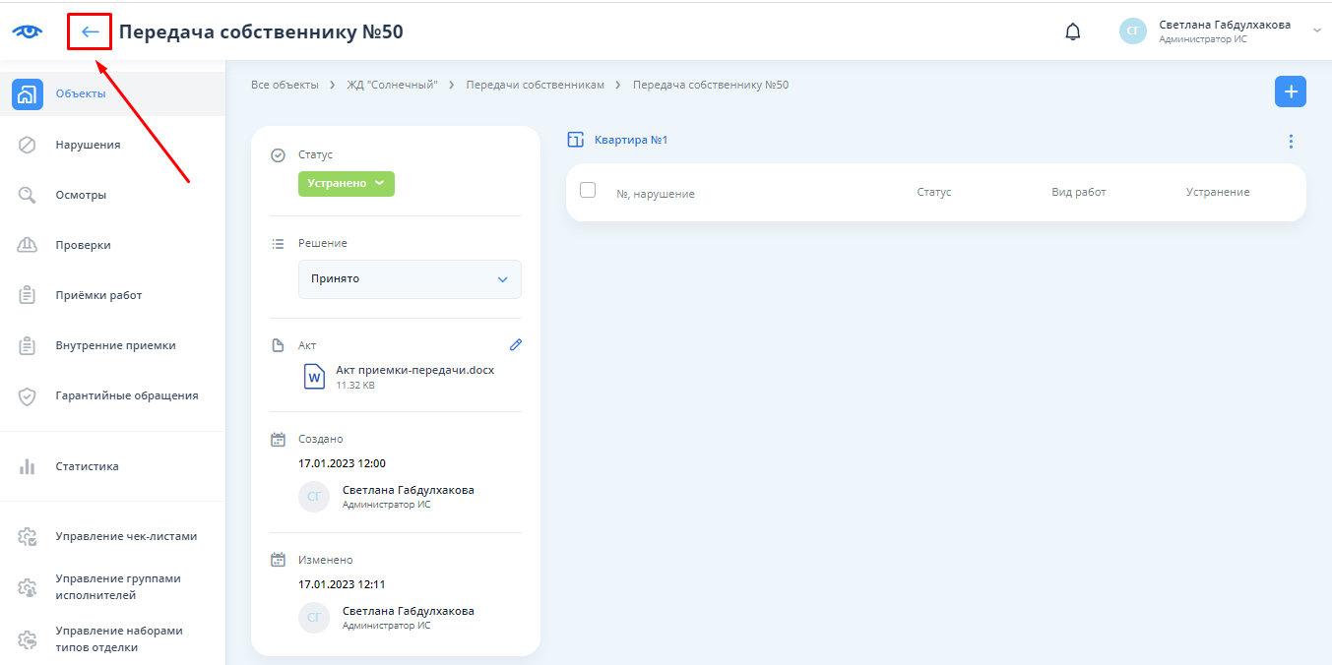Click the Word file icon
This screenshot has width=1332, height=665.
314,377
